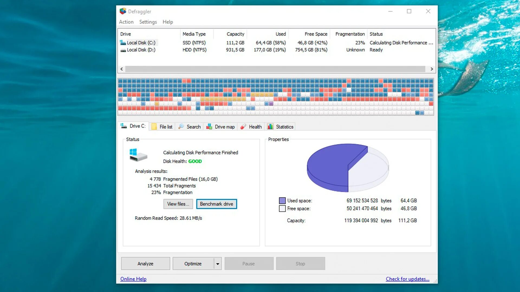Click the View files... button
The width and height of the screenshot is (520, 292).
point(178,204)
